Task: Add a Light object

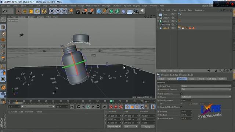Action: [142, 11]
